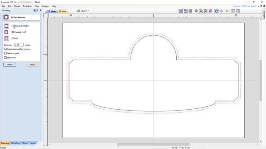Click the cursor coordinates in status bar

pos(181,148)
